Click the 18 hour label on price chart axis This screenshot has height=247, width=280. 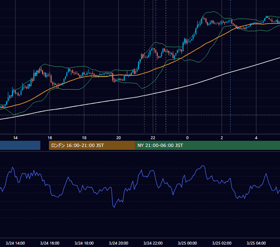click(x=84, y=138)
